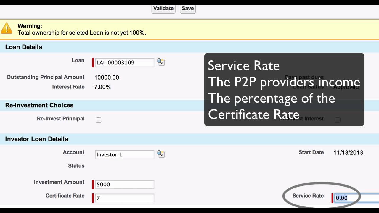
Task: Click the Service Rate field
Action: pos(356,198)
